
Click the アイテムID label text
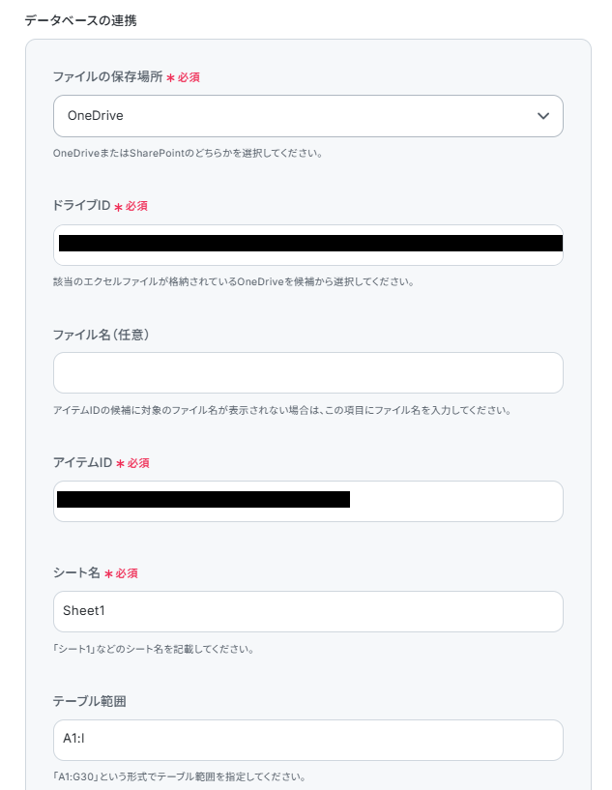tap(82, 462)
